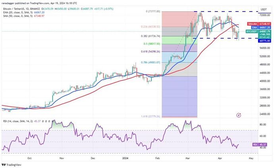Open the Bitcoin / TetherUS symbol legend
This screenshot has height=168, width=274.
(21, 9)
